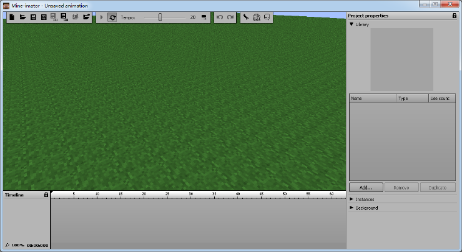The height and width of the screenshot is (252, 462).
Task: Adjust the Tempo slider handle
Action: pos(160,17)
